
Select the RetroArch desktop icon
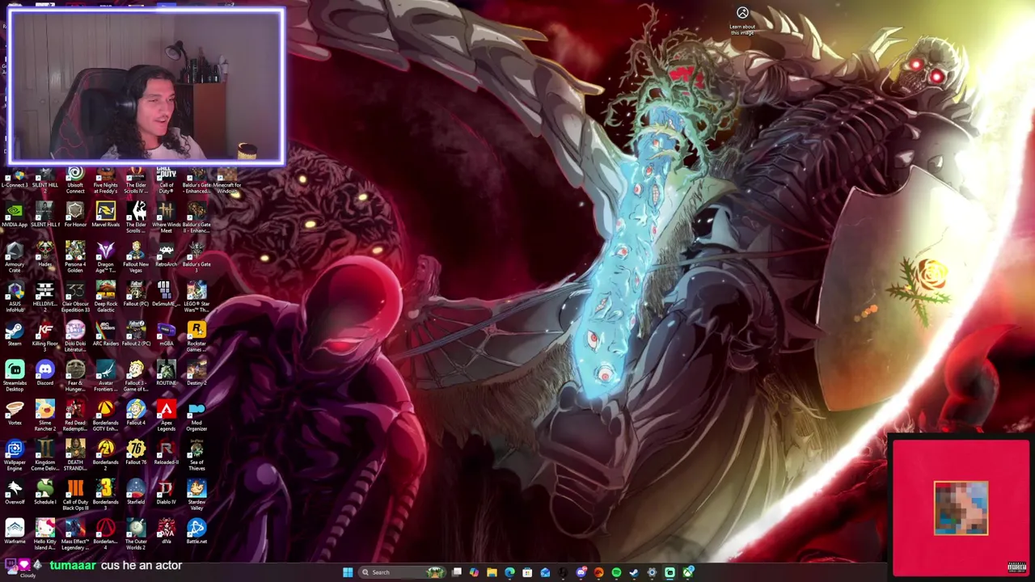pyautogui.click(x=166, y=255)
